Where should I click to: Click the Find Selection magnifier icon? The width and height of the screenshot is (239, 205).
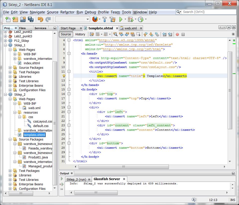click(116, 34)
